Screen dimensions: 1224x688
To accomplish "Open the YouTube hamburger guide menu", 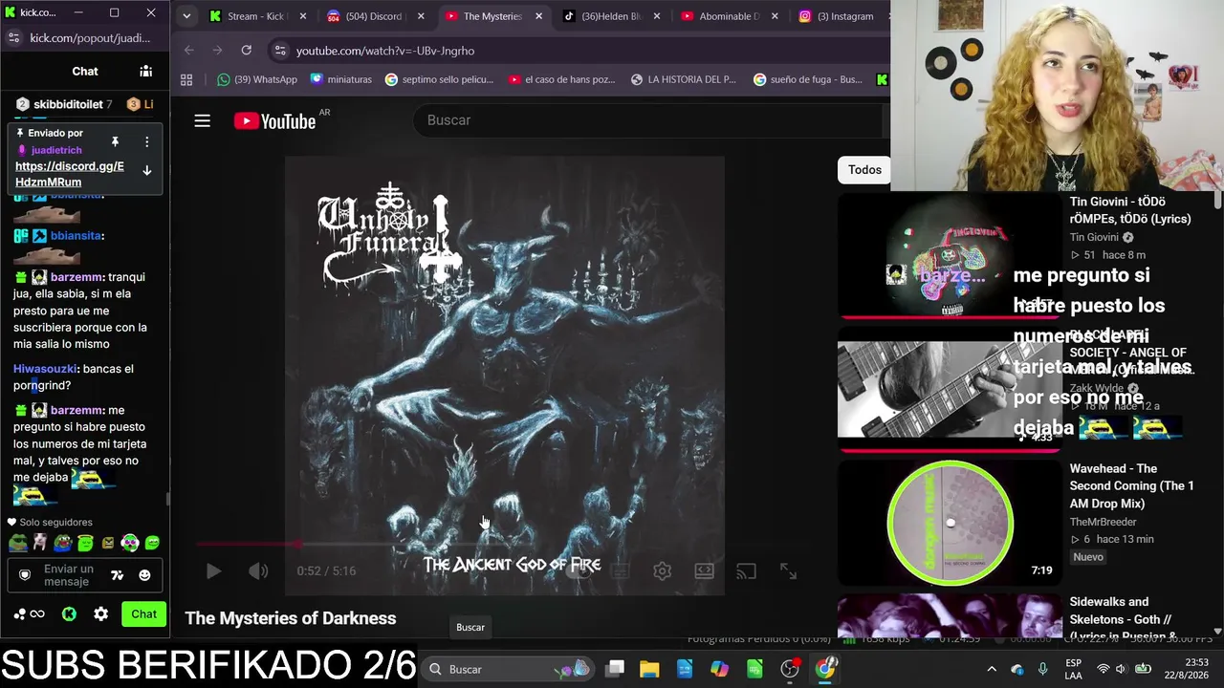I will pyautogui.click(x=202, y=120).
